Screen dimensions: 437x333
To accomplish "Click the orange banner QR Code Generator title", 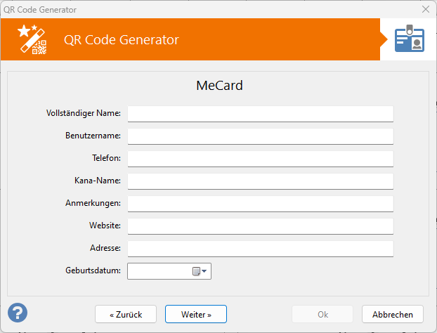I will [x=121, y=39].
